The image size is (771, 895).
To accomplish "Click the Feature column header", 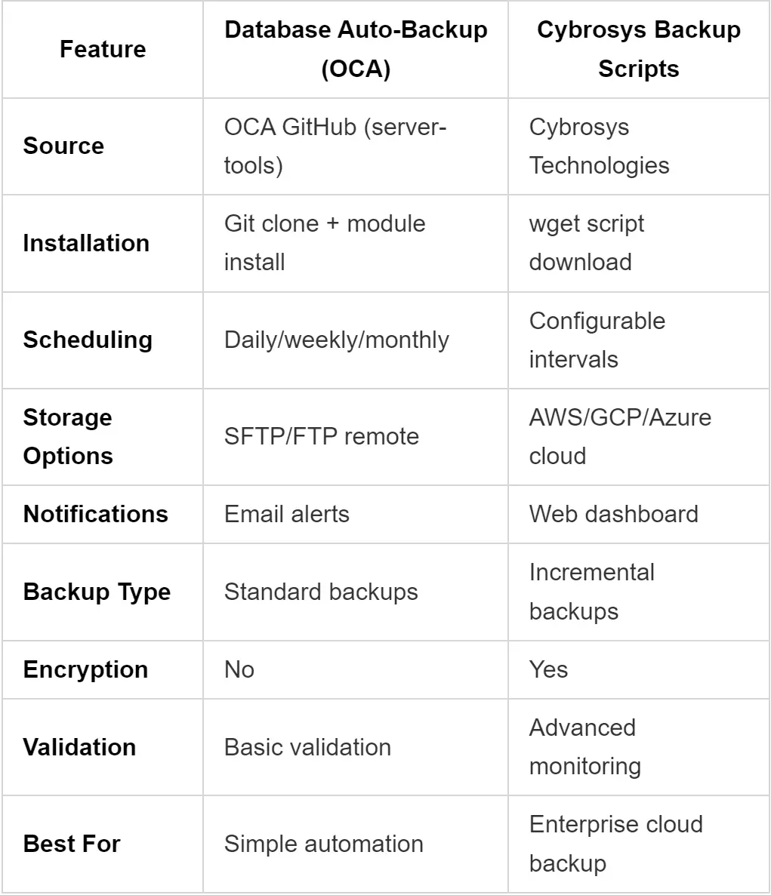I will [103, 49].
